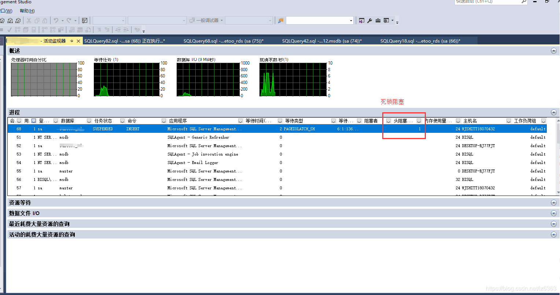Click the 数据库 I/O graph
Viewport: 560px width, 295px height.
[x=209, y=79]
